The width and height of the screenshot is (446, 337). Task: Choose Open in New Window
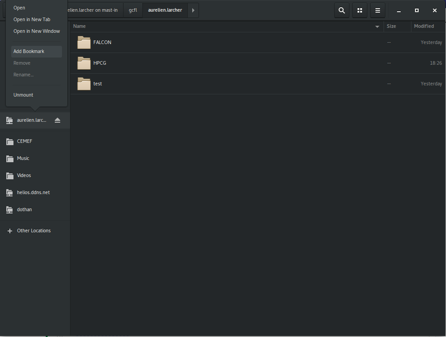point(36,31)
